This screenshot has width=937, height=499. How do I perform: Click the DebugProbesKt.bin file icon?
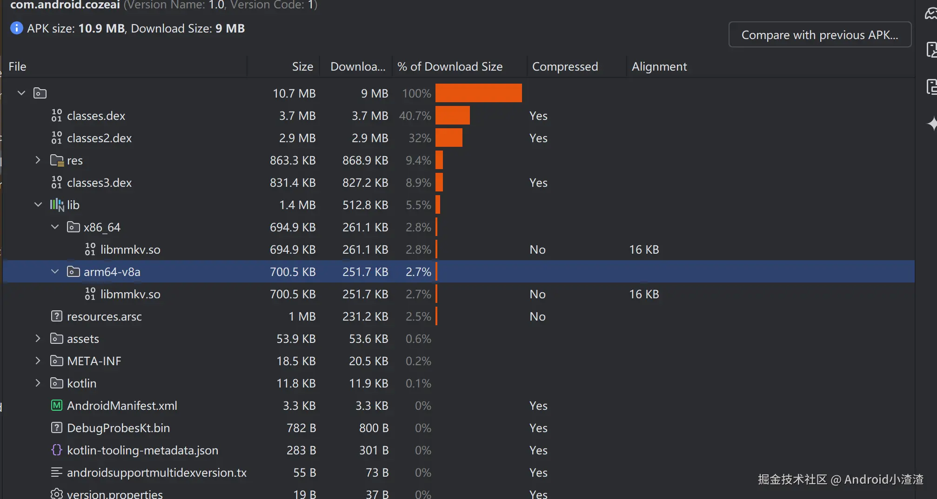point(56,428)
